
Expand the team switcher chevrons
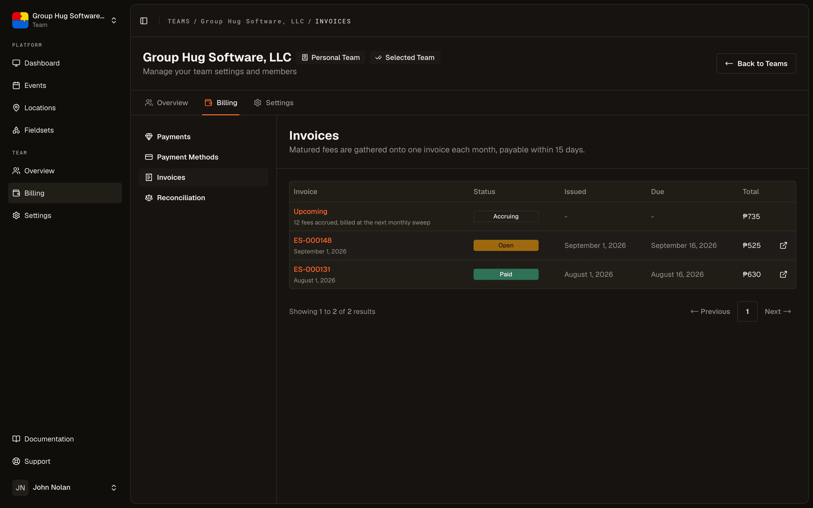114,20
